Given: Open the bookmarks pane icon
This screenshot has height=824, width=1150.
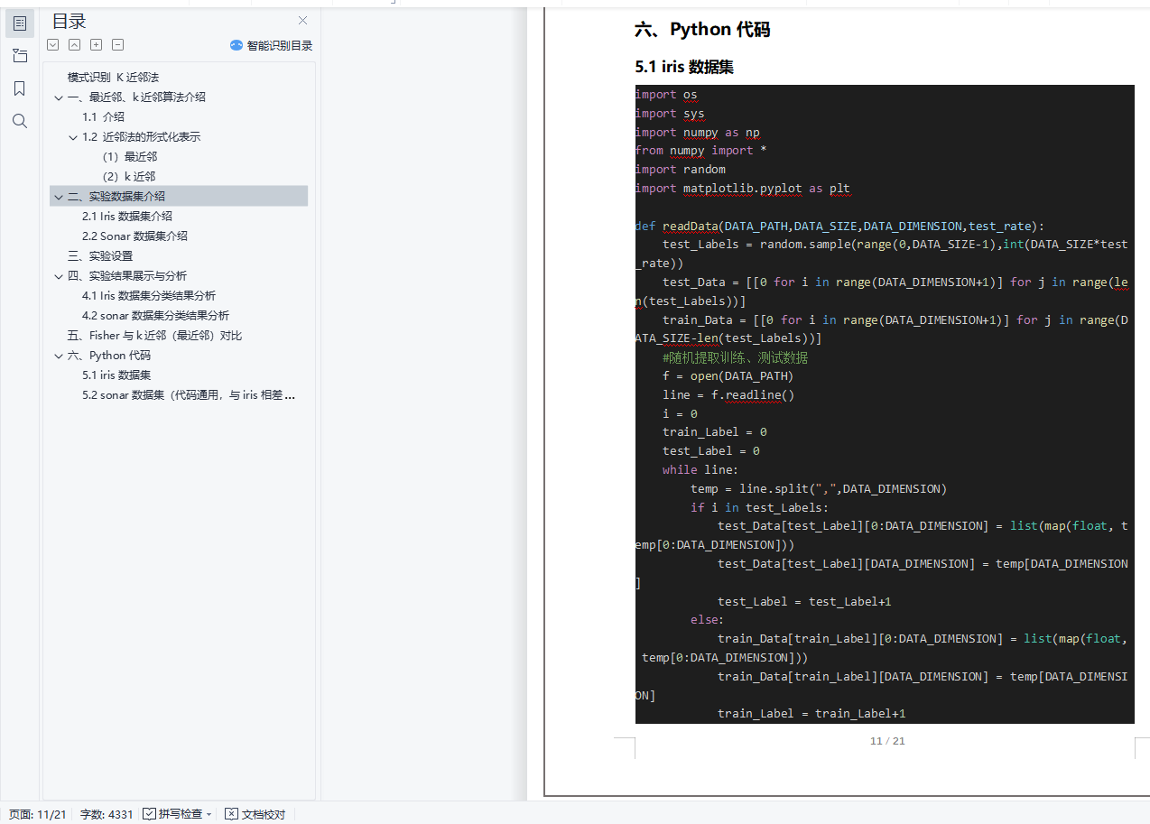Looking at the screenshot, I should click(20, 88).
